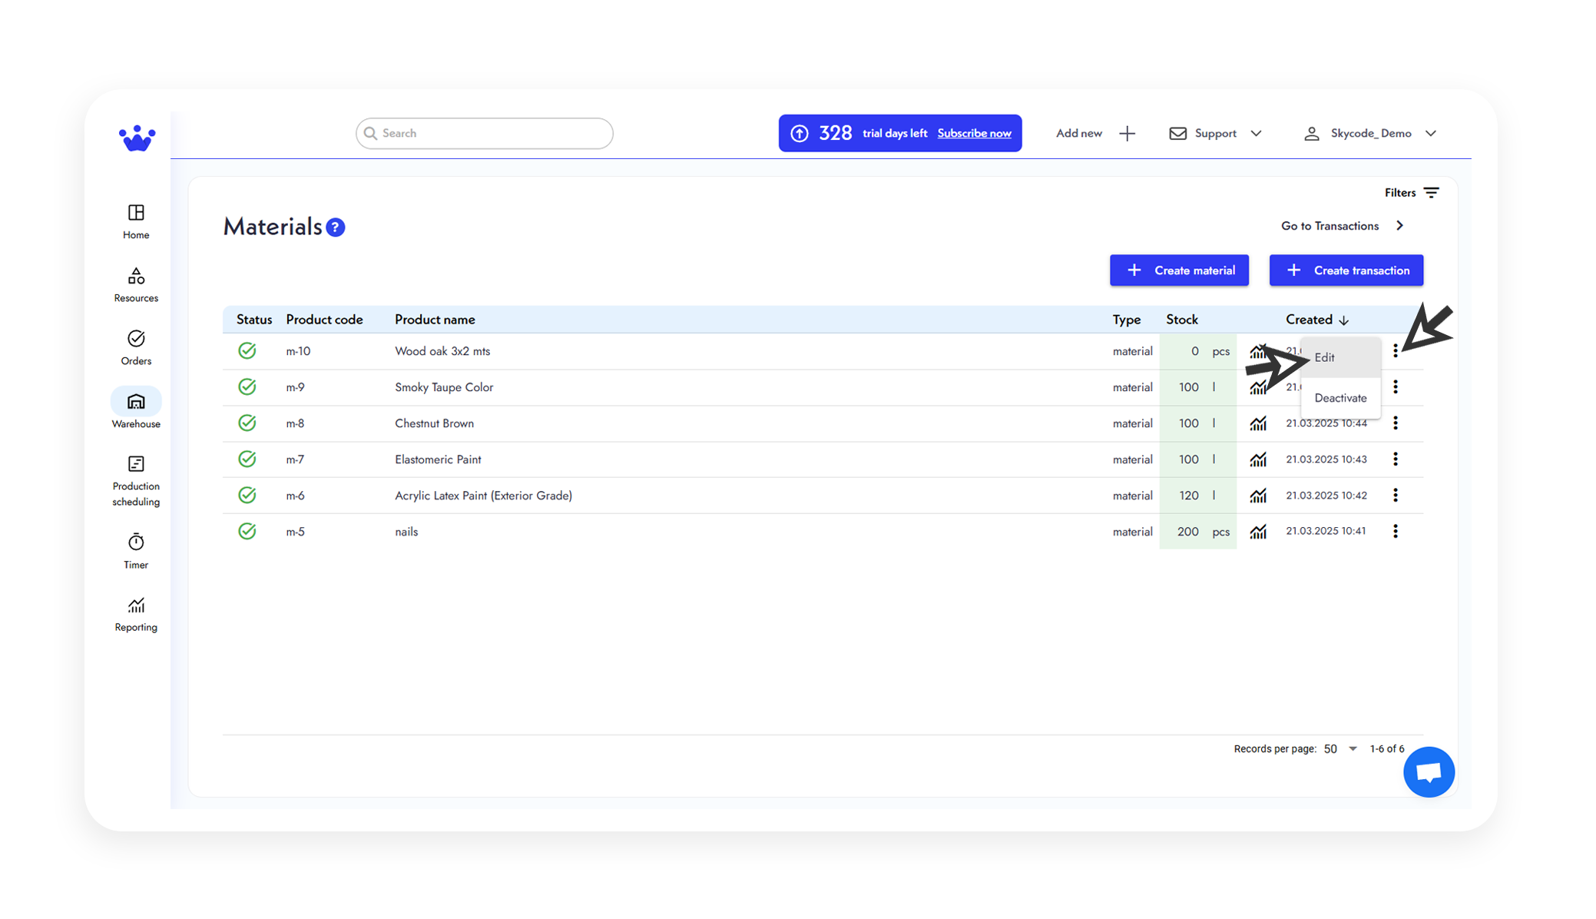1596x919 pixels.
Task: Open the Warehouse section in sidebar
Action: (136, 407)
